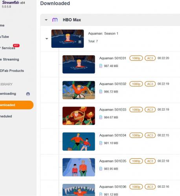Click the Downloaded page heading
The height and width of the screenshot is (196, 180).
(x=55, y=4)
